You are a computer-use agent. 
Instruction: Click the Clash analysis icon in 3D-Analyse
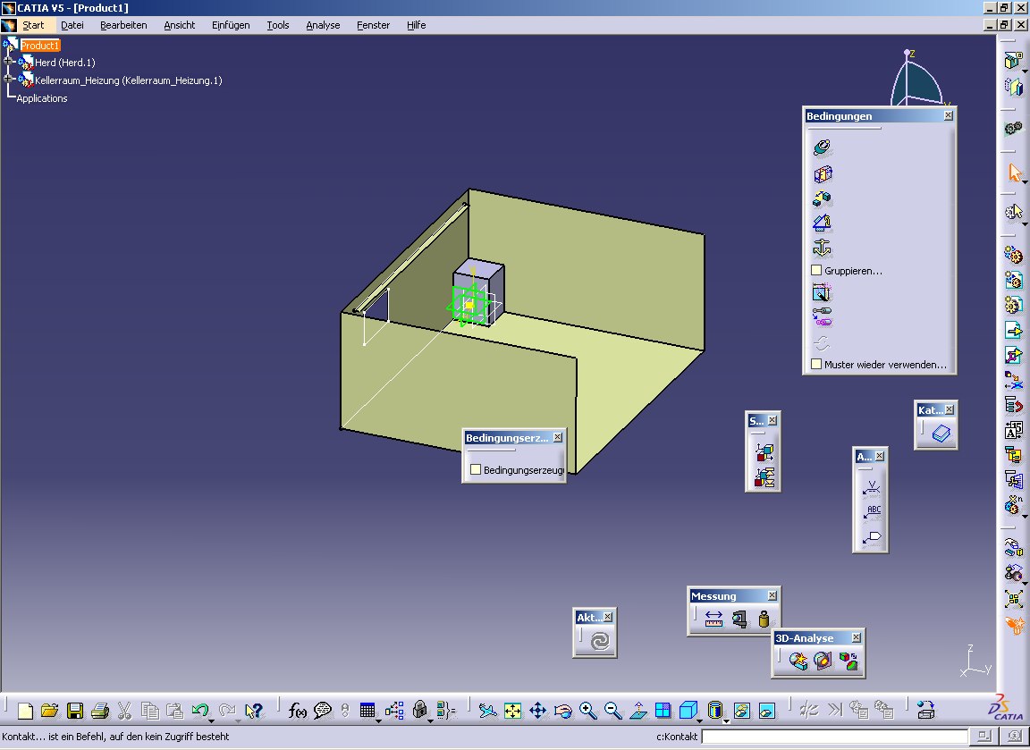coord(798,662)
